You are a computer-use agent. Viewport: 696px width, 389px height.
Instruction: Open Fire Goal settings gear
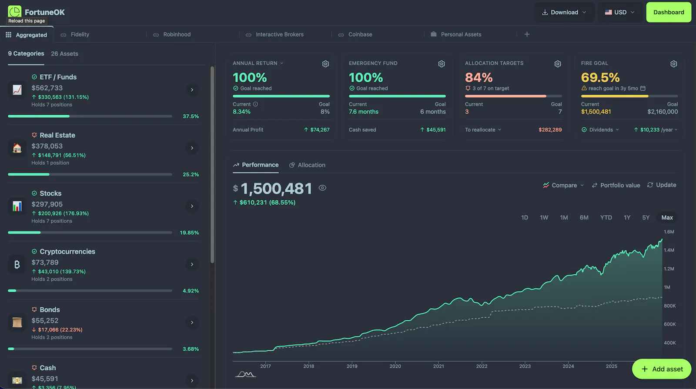(674, 64)
